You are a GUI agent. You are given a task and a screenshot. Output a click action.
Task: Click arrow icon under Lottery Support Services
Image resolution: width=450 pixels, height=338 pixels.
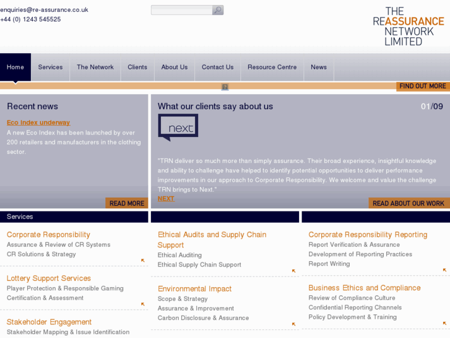click(142, 304)
